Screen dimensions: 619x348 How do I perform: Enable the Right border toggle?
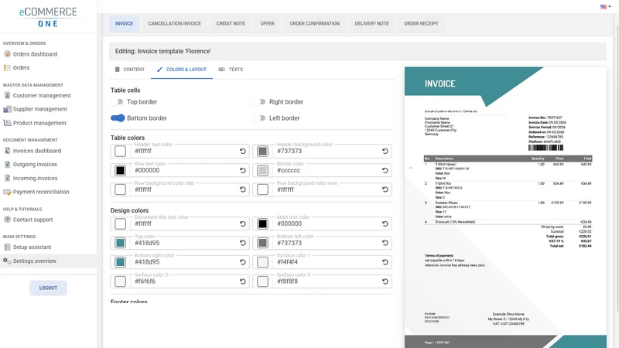[260, 102]
